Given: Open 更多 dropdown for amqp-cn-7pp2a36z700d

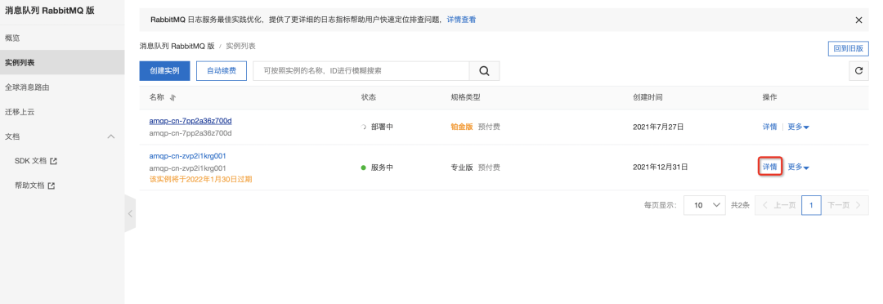Looking at the screenshot, I should pyautogui.click(x=799, y=127).
